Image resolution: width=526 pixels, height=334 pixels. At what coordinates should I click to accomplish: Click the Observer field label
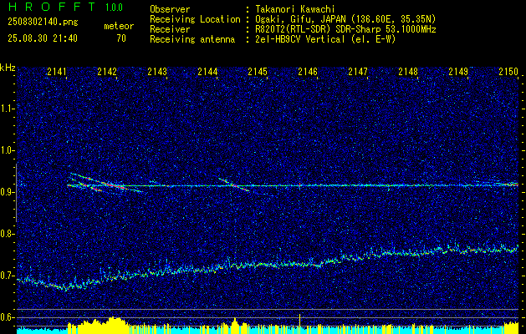pos(170,10)
